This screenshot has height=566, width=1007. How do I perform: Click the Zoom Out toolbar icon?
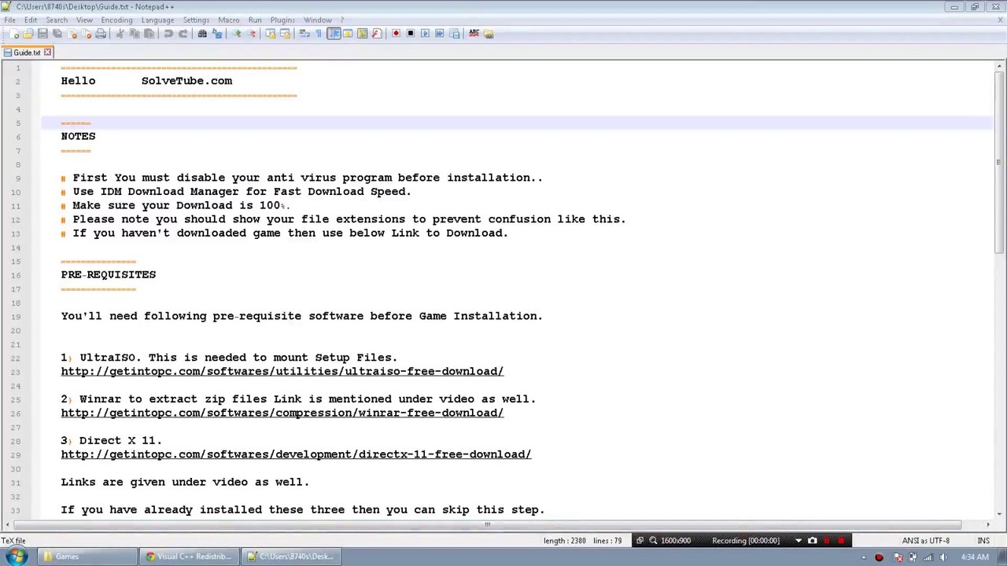[x=252, y=34]
